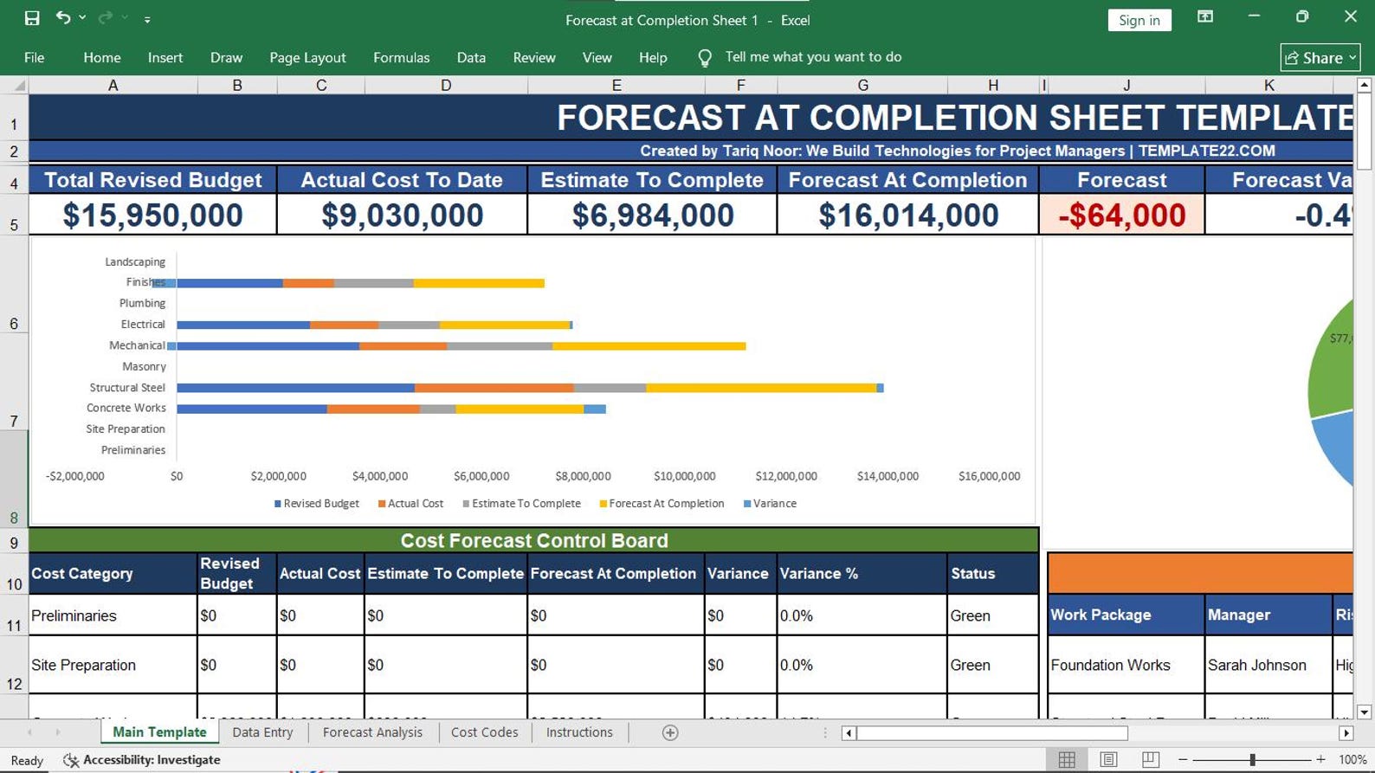Select the $15,950,000 total budget cell

(152, 215)
